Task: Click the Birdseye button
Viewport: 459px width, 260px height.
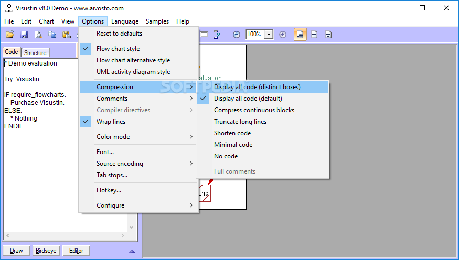Action: point(46,251)
